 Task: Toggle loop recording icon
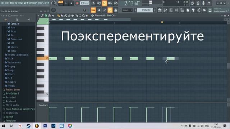(x=115, y=3)
